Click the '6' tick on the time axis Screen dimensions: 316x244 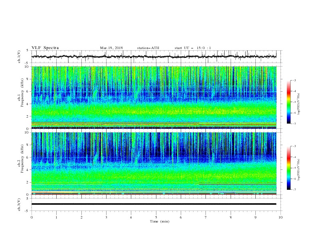181,217
